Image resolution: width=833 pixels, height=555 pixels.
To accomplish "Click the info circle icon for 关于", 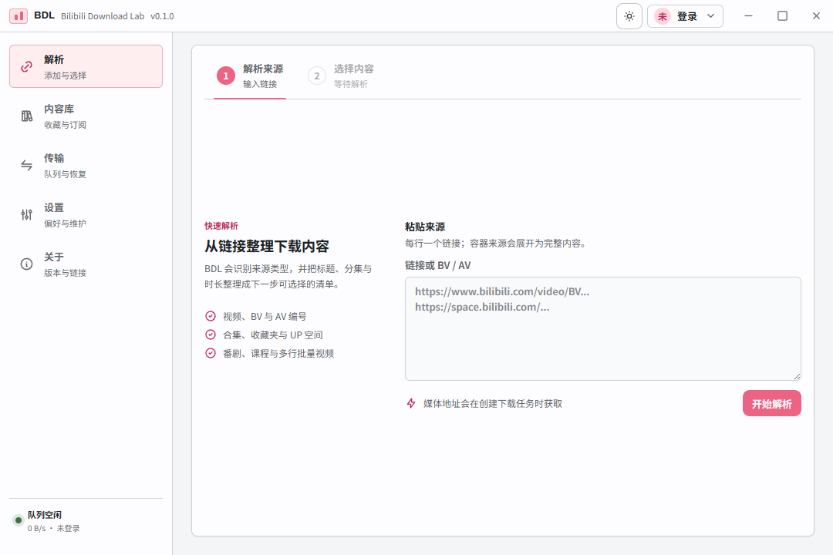I will click(x=26, y=264).
